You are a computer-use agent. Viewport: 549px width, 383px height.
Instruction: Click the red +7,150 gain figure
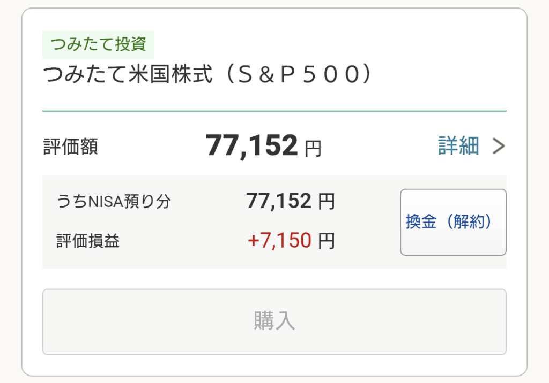(x=279, y=241)
